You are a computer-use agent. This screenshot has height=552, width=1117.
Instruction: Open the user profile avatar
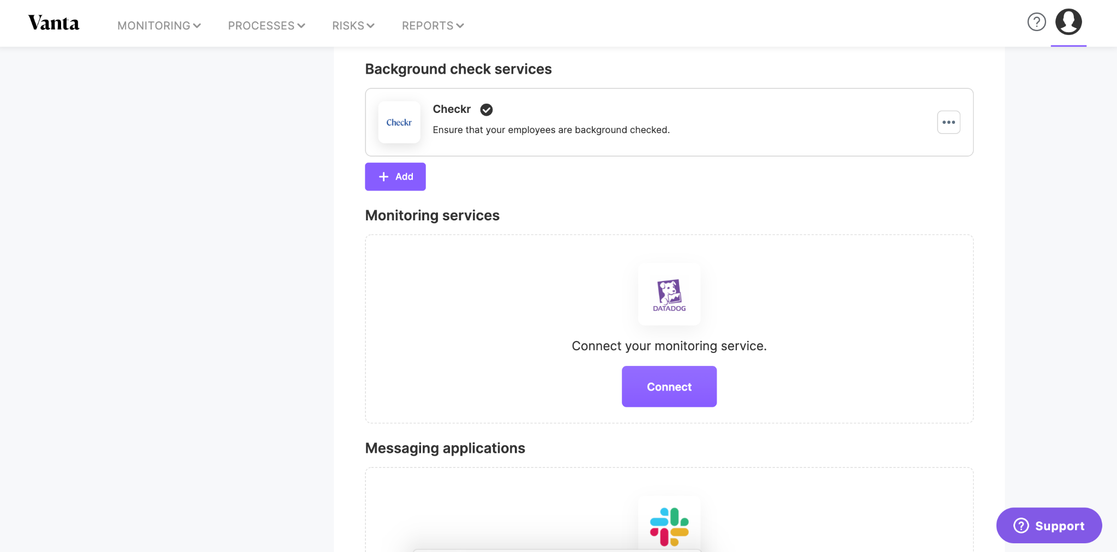click(x=1068, y=22)
